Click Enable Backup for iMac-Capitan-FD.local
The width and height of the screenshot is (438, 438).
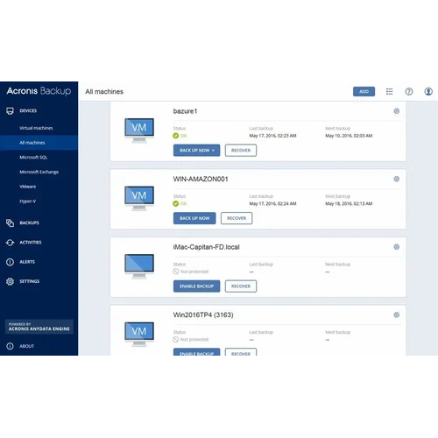pos(196,286)
